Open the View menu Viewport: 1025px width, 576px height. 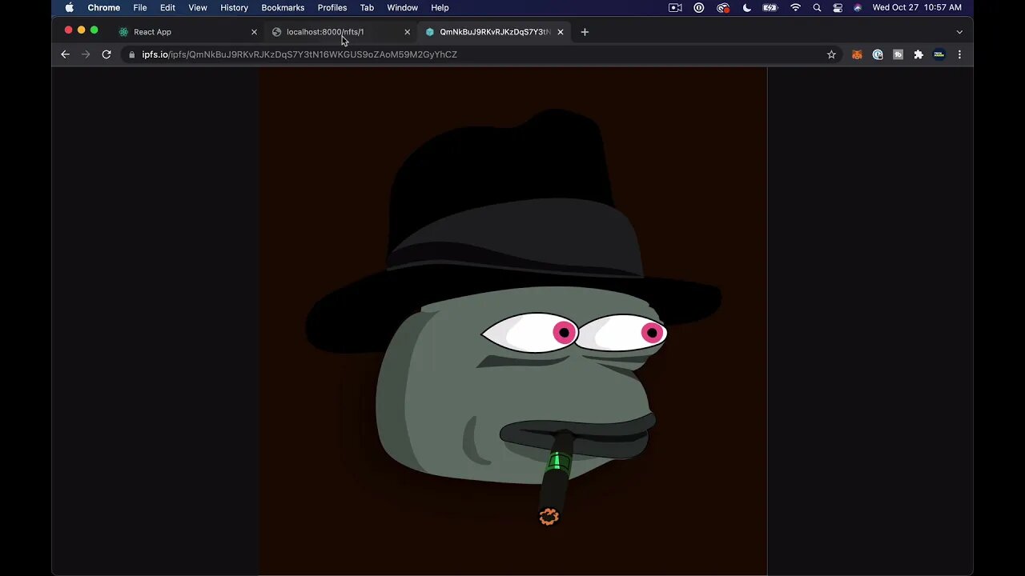tap(198, 7)
